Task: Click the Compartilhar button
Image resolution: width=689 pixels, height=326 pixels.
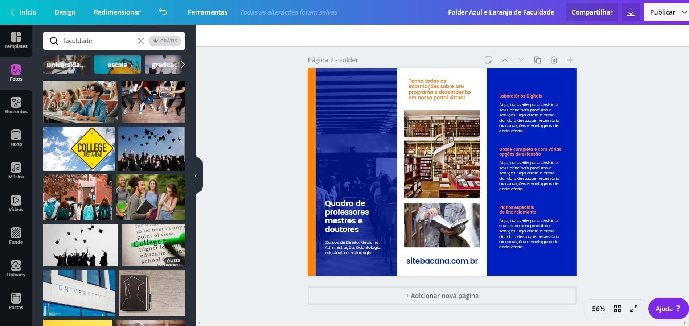Action: (592, 12)
